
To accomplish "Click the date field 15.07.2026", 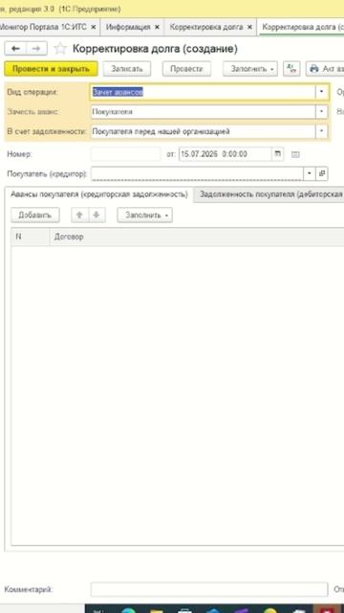I will tap(226, 154).
